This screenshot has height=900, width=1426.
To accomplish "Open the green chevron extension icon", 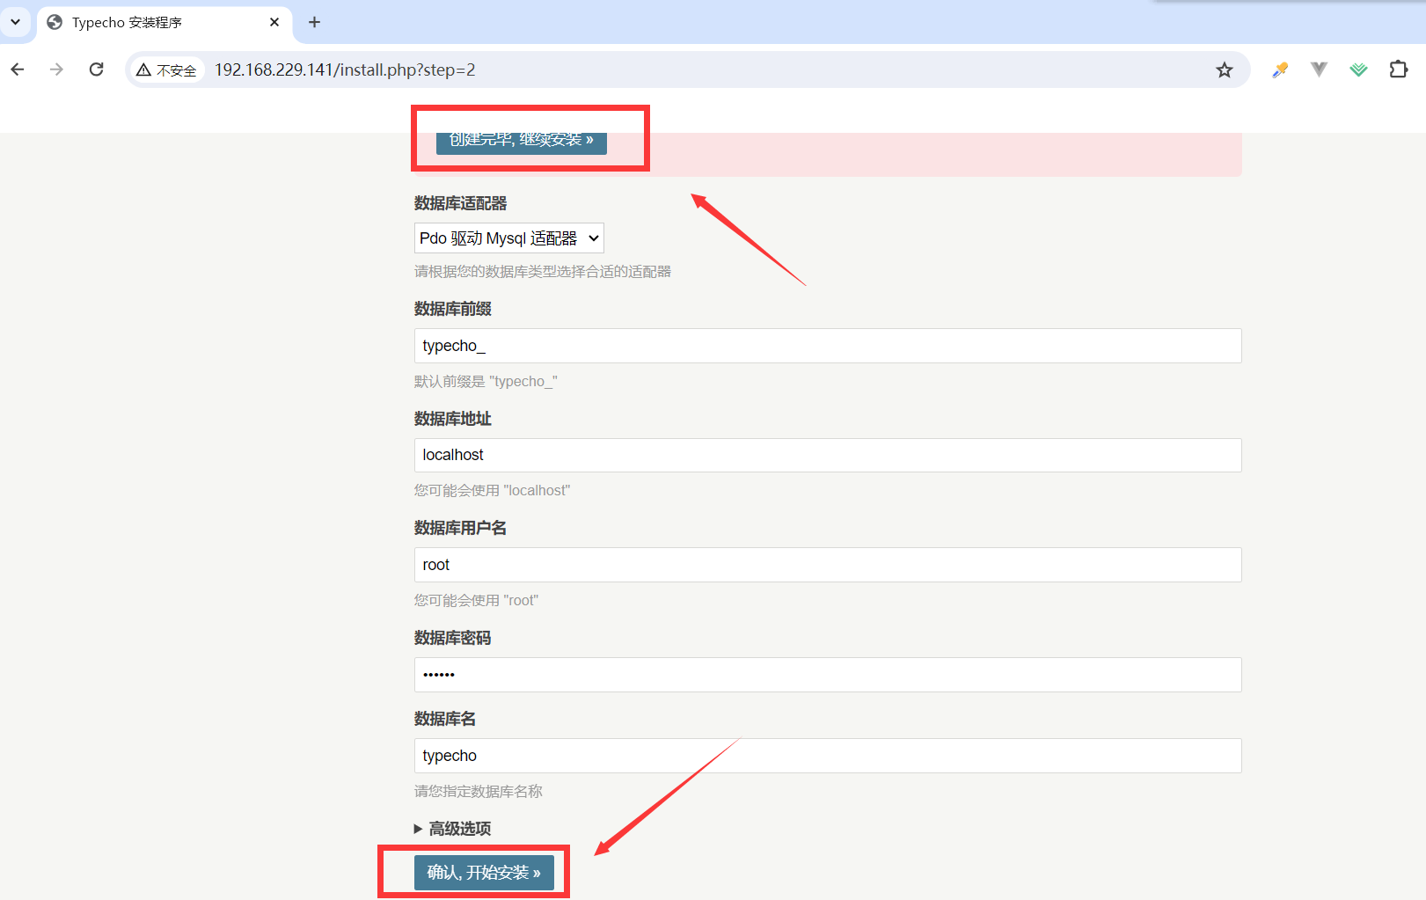I will [x=1359, y=70].
